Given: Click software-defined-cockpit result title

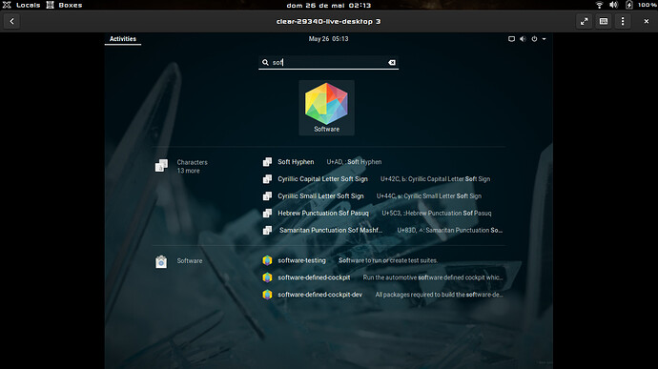Looking at the screenshot, I should (x=314, y=277).
